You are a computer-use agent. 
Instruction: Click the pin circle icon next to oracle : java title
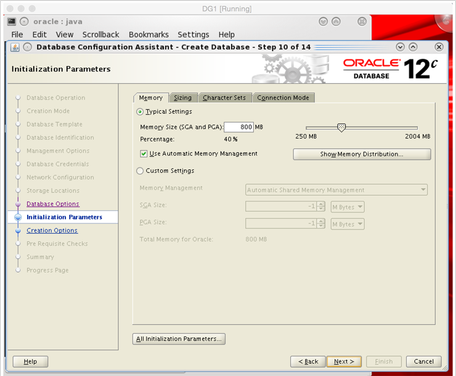tap(24, 22)
